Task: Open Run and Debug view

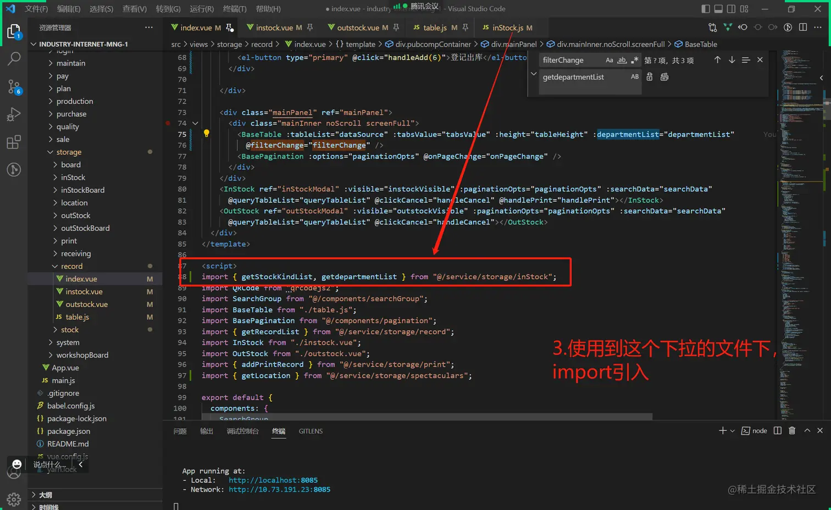Action: pos(14,114)
